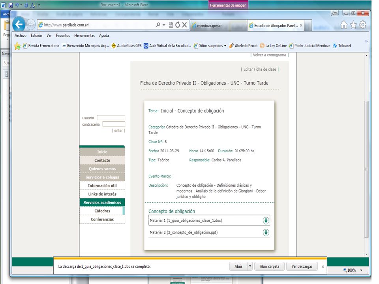The height and width of the screenshot is (284, 379).
Task: Open the 100% zoom level dropdown arrow
Action: (x=361, y=270)
